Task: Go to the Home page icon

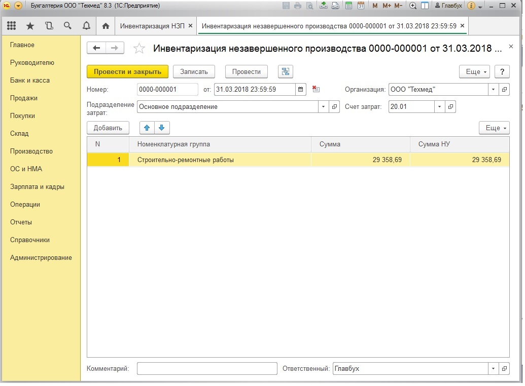Action: (106, 26)
